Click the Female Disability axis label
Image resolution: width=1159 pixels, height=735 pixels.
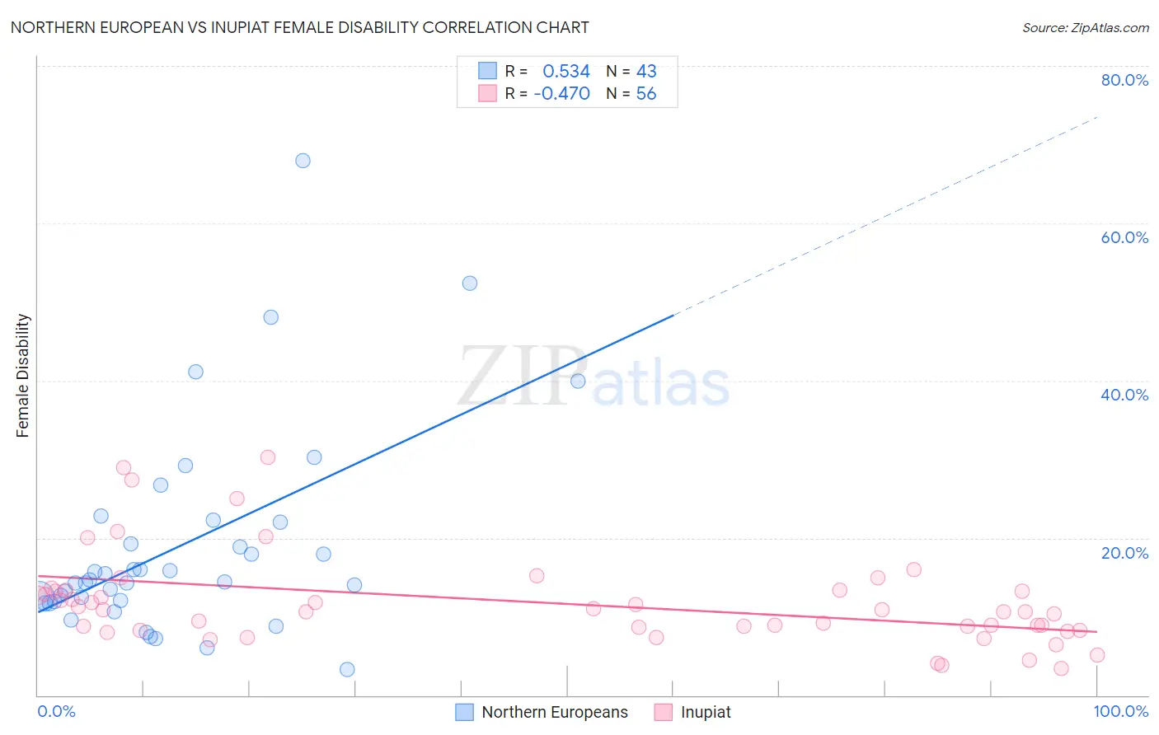(x=23, y=376)
